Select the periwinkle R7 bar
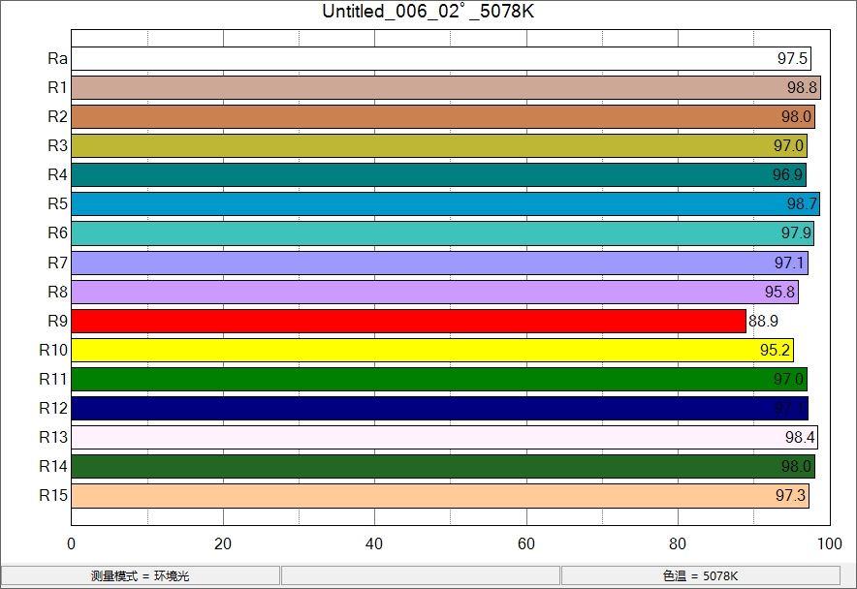The image size is (857, 589). [439, 263]
